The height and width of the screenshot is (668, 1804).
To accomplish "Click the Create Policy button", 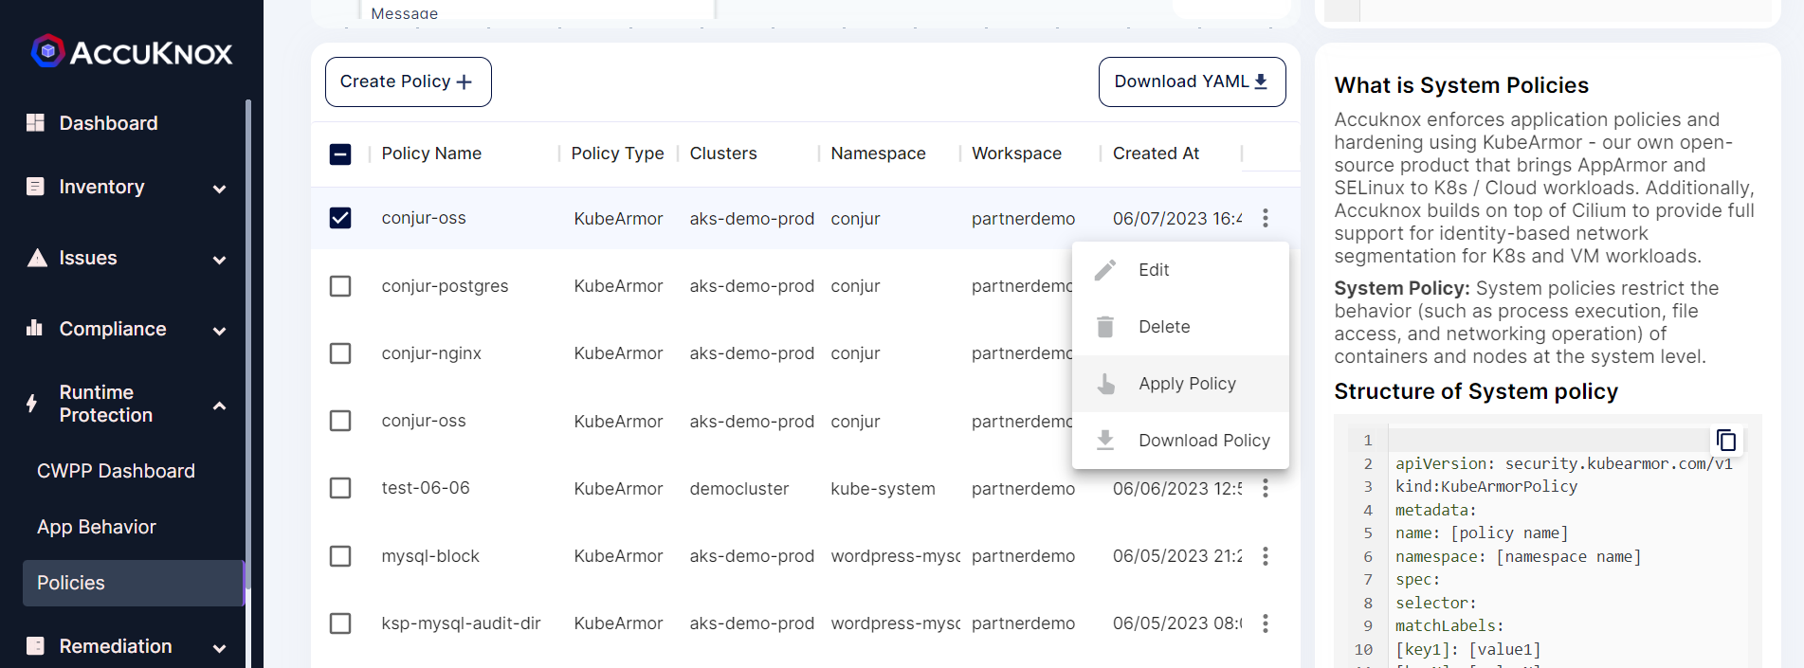I will [x=408, y=82].
